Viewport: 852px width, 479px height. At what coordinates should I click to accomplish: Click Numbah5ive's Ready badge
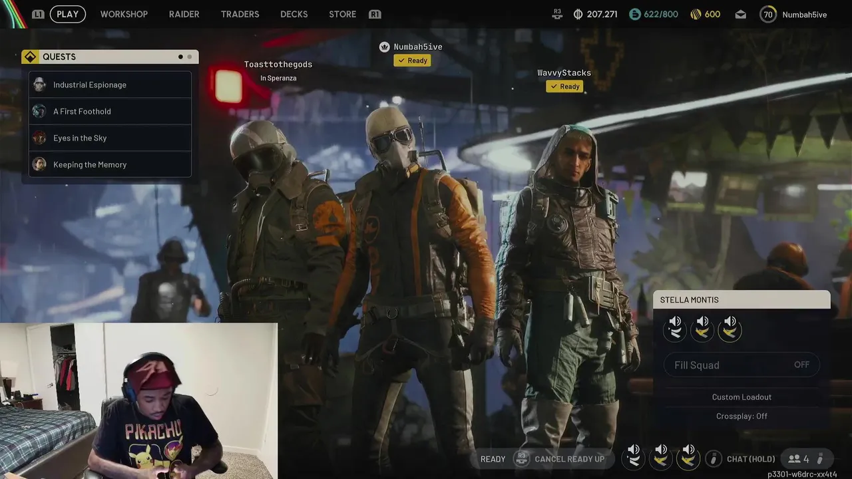pos(412,61)
